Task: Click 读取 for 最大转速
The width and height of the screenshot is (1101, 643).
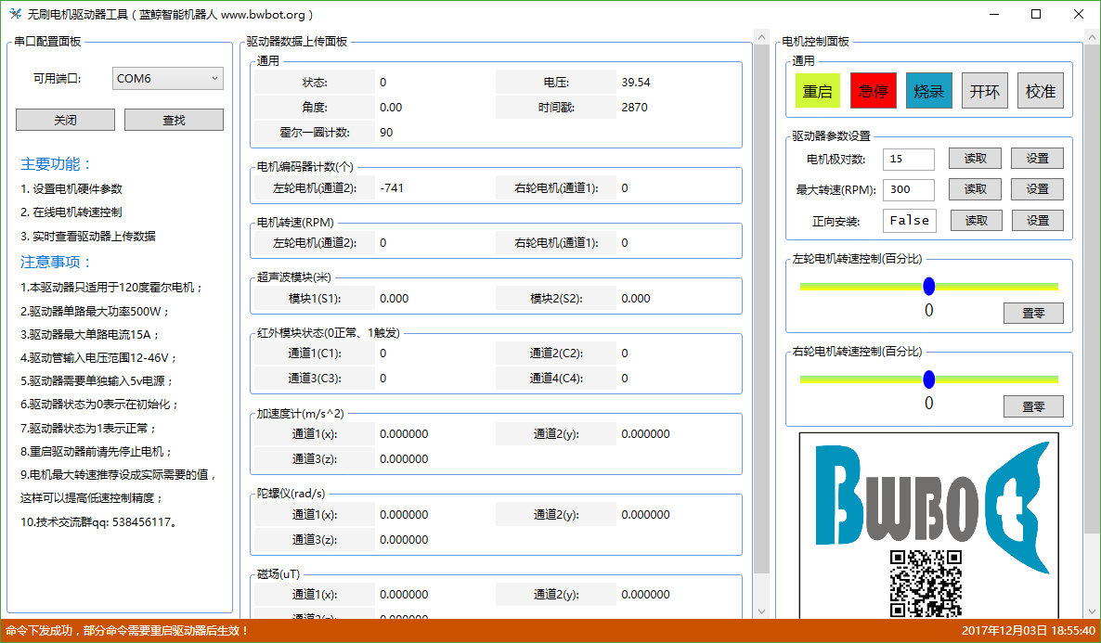Action: tap(975, 189)
